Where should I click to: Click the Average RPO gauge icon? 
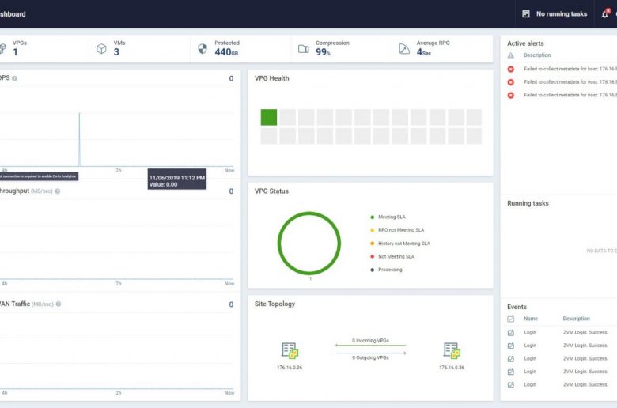click(404, 48)
